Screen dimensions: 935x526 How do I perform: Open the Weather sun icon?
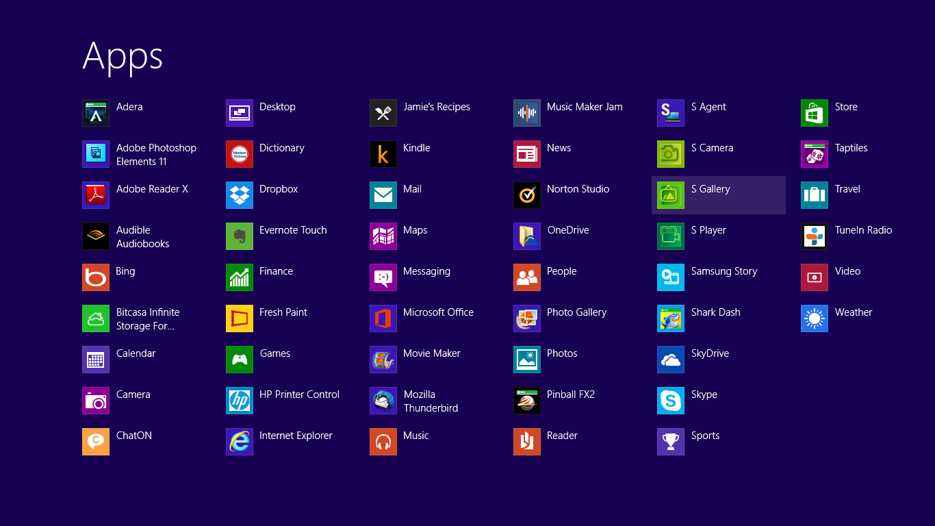(815, 318)
